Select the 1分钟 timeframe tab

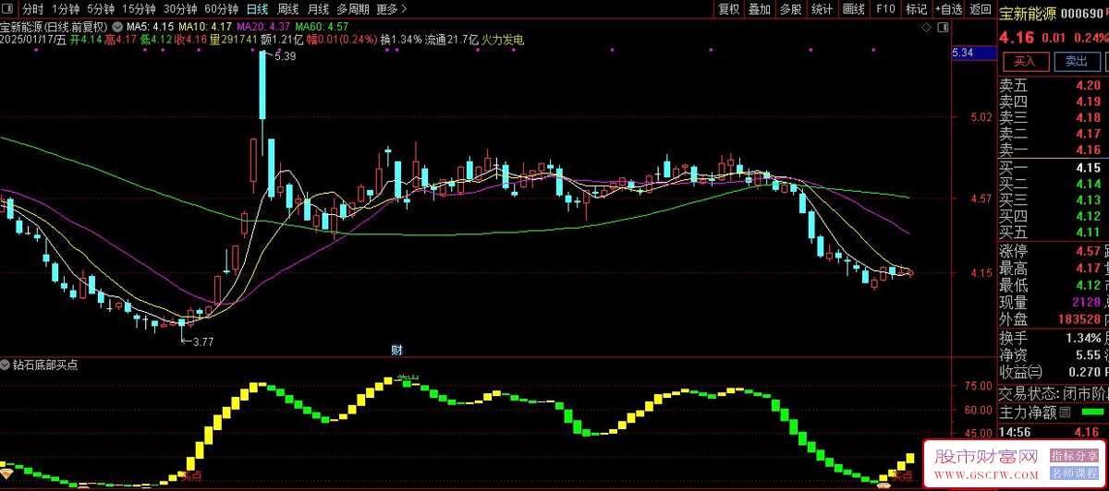point(66,8)
